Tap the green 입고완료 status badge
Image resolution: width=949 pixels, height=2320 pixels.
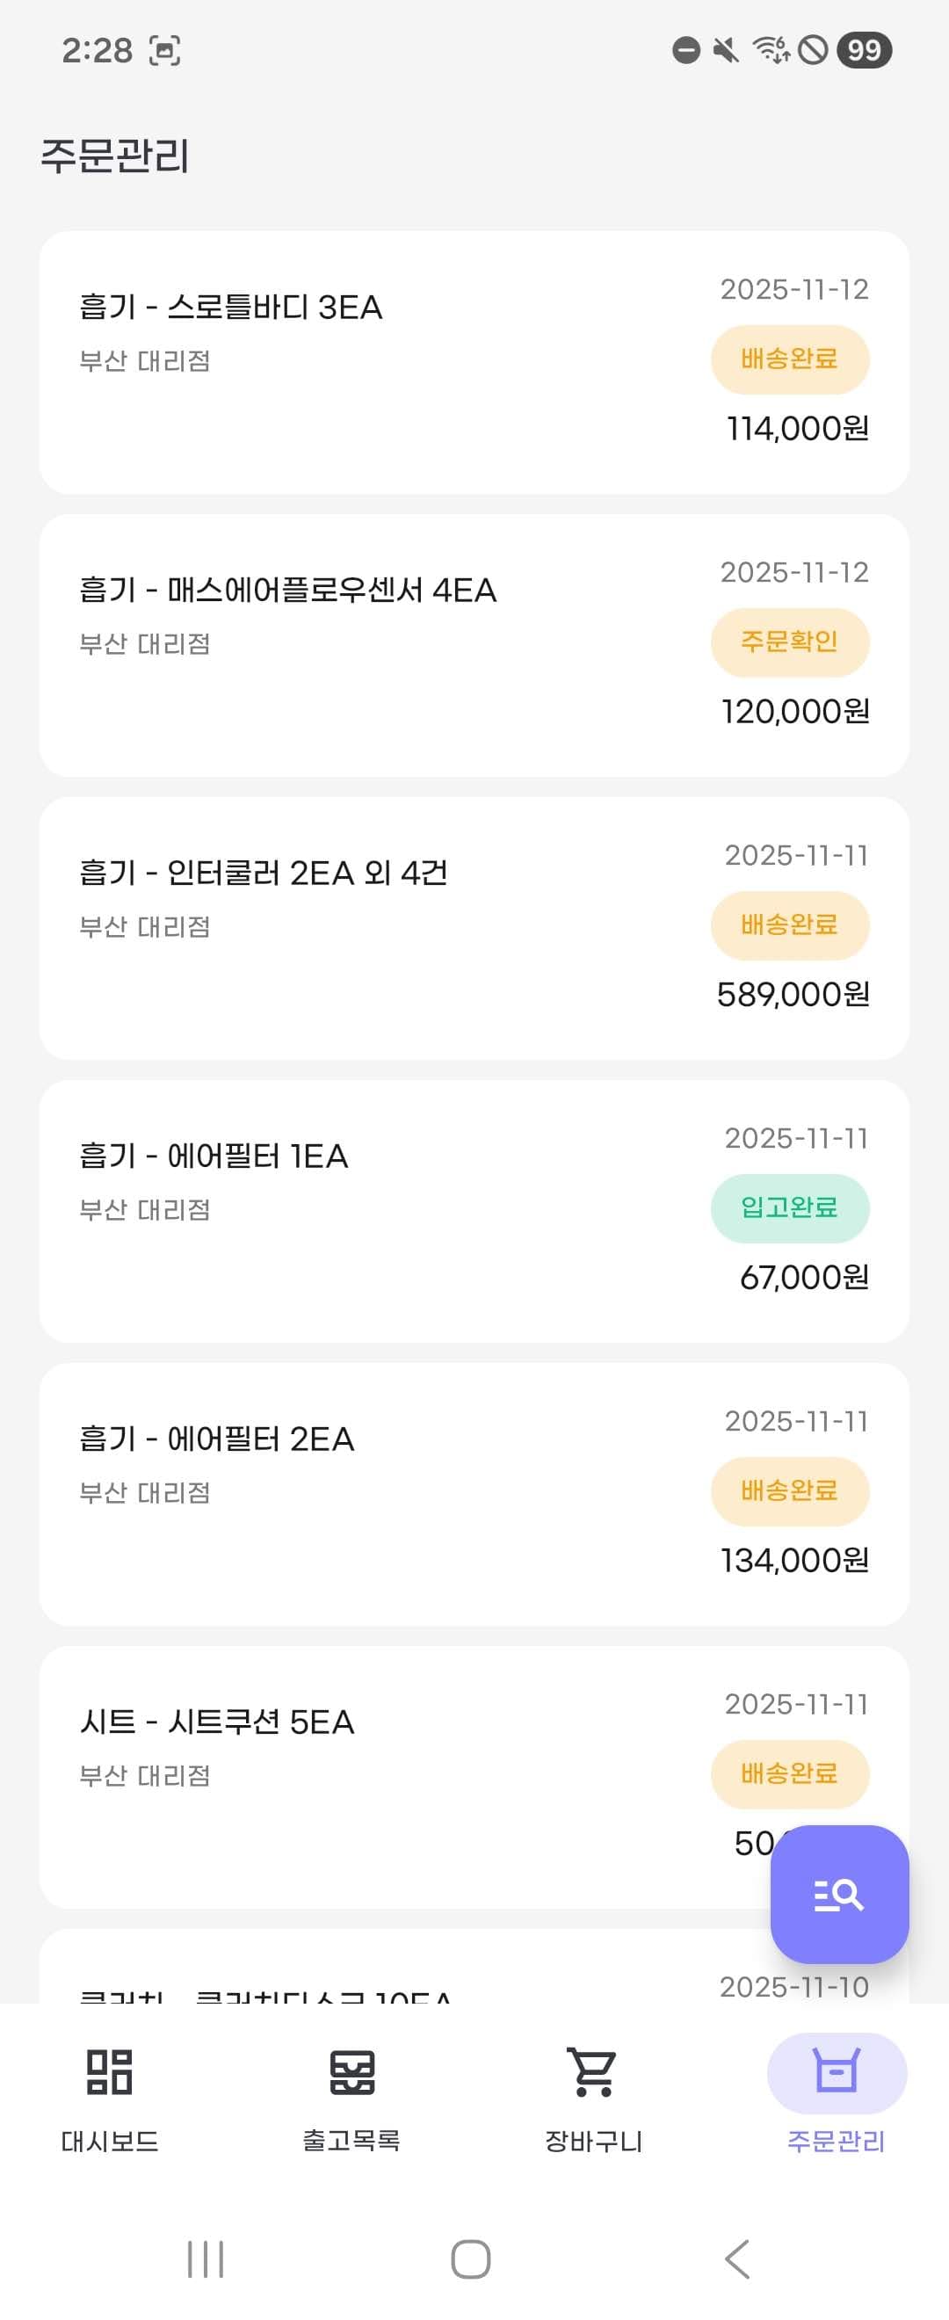tap(790, 1207)
